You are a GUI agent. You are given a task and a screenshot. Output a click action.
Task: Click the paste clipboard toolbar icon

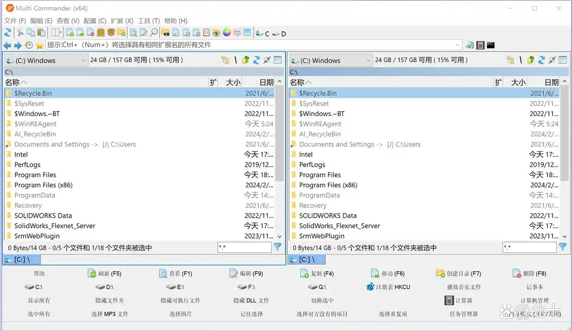(41, 33)
